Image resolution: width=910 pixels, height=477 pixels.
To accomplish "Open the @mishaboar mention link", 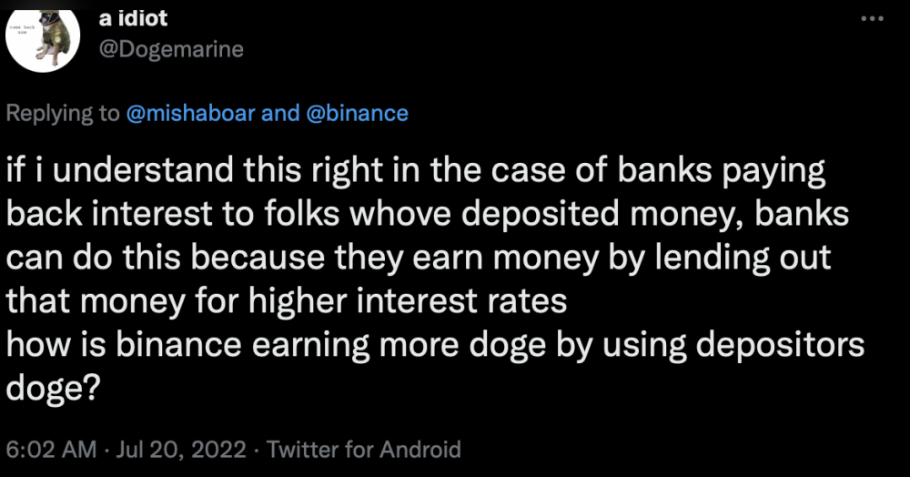I will (190, 113).
